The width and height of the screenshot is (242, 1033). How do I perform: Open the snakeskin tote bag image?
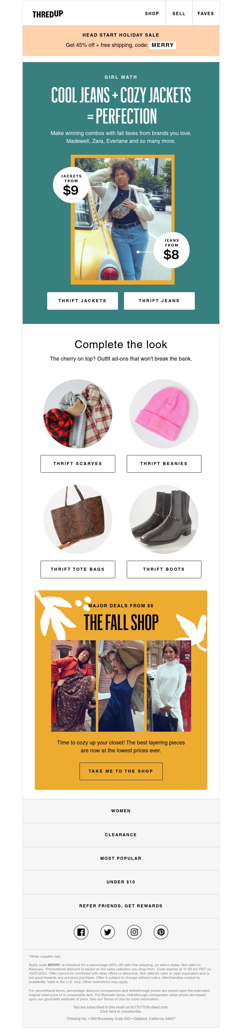[78, 519]
